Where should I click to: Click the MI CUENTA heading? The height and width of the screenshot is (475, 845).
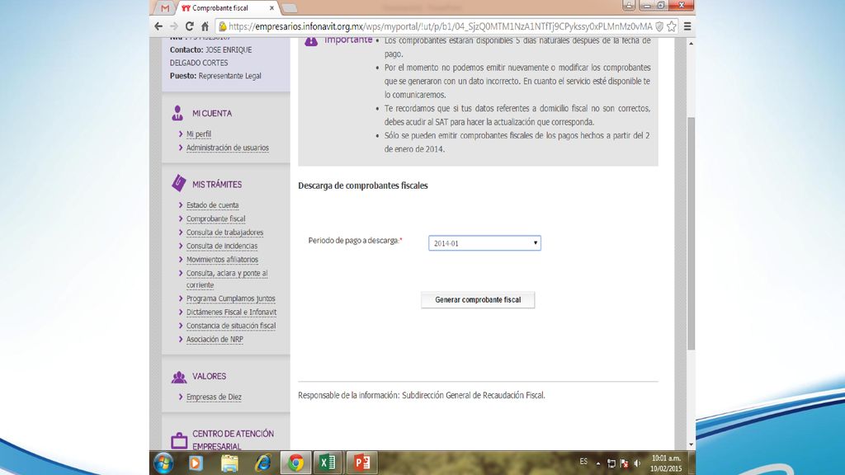pos(212,114)
